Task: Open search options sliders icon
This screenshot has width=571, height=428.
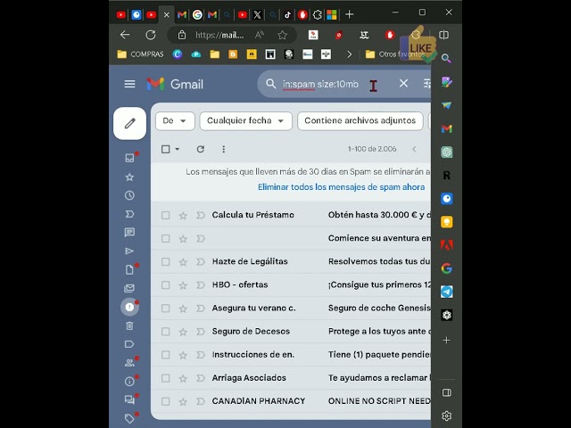Action: click(426, 84)
